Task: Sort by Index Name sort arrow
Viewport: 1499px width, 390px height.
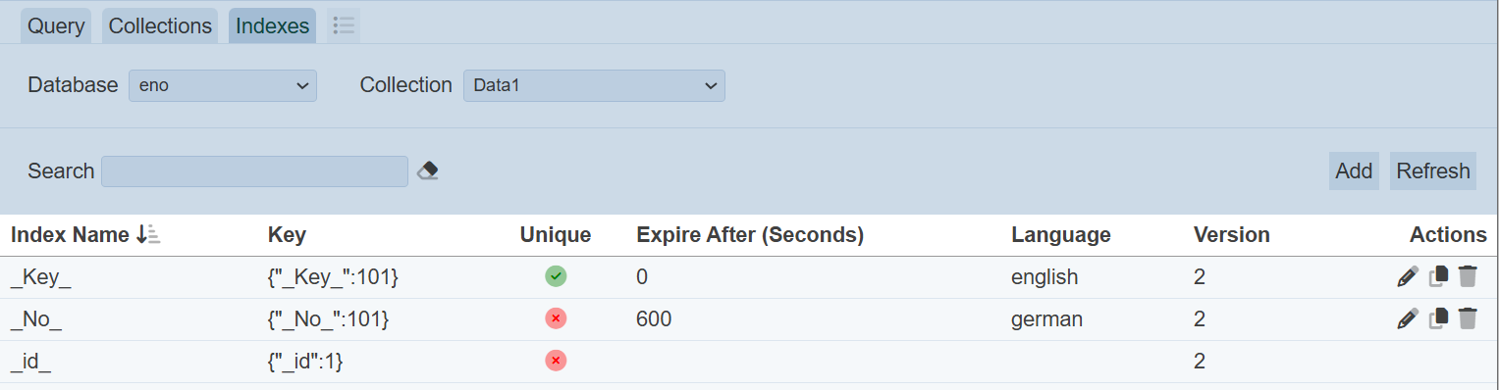Action: (148, 235)
